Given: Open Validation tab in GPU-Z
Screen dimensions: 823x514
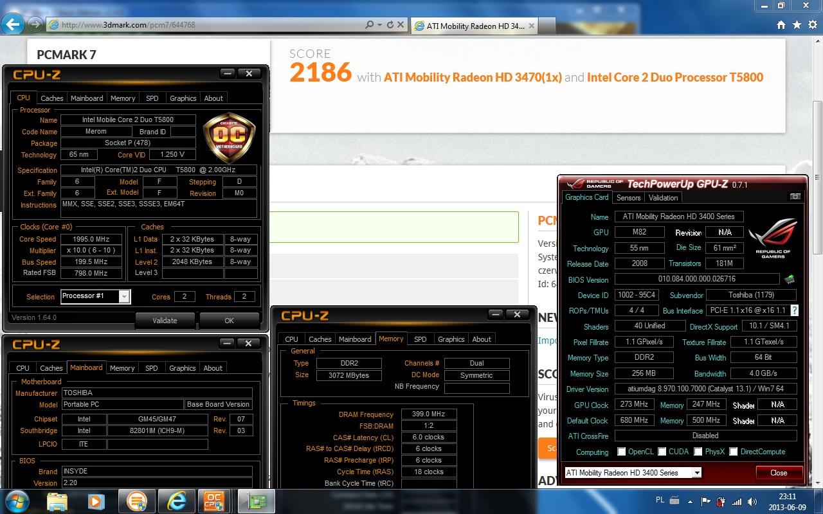Looking at the screenshot, I should point(663,198).
